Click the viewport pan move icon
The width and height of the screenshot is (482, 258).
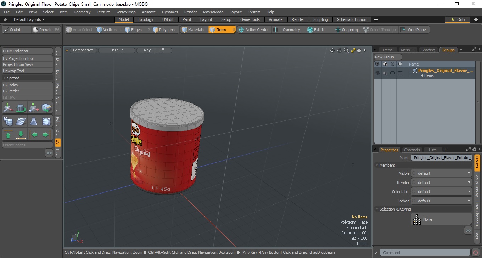point(332,50)
